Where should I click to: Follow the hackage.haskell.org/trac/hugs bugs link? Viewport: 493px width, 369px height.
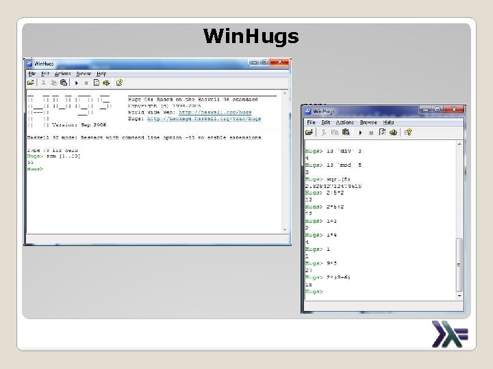point(204,119)
